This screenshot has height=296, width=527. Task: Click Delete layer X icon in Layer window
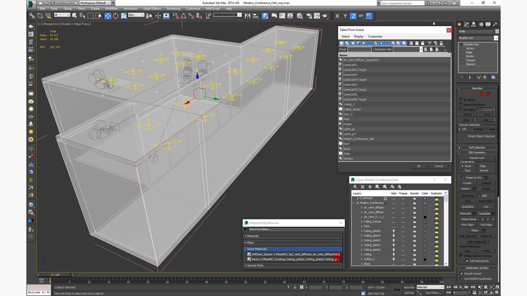coord(362,187)
